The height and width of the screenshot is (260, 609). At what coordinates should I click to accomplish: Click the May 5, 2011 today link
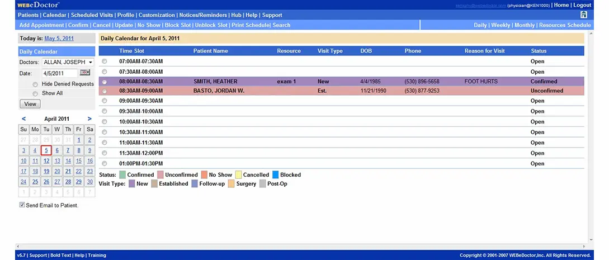(59, 39)
